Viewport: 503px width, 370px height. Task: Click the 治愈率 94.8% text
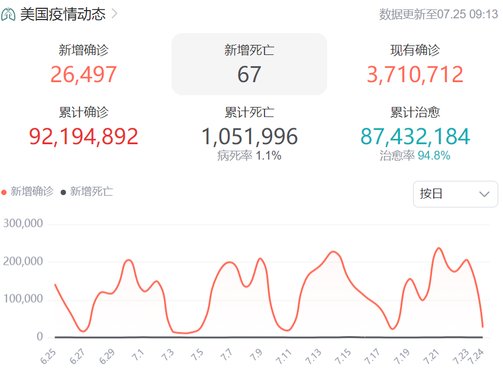coord(415,155)
